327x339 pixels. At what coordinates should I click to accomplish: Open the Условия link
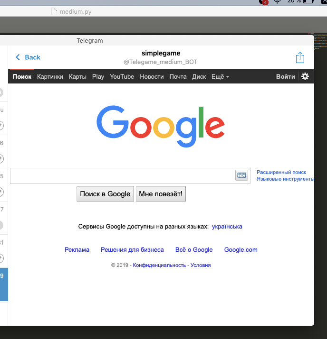pos(201,266)
